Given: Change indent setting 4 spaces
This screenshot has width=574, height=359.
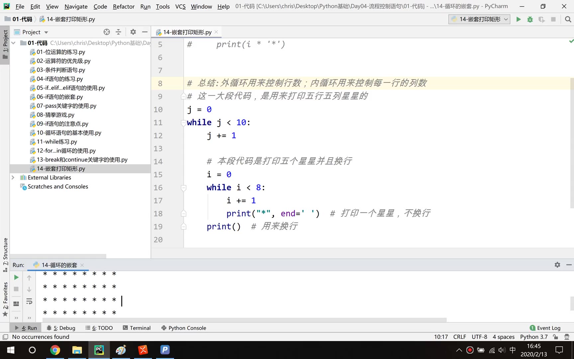Looking at the screenshot, I should tap(504, 337).
